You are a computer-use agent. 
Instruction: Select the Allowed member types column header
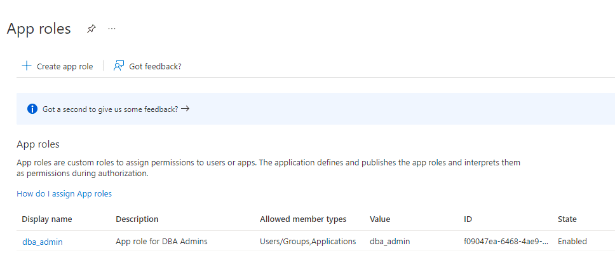(303, 219)
